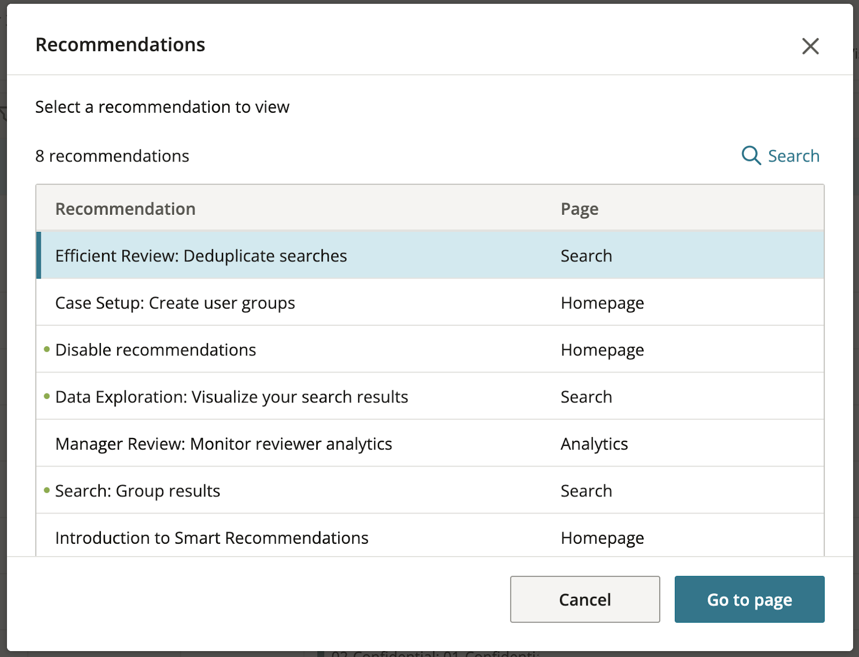Viewport: 859px width, 657px height.
Task: Choose the Disable recommendations entry
Action: [x=155, y=349]
